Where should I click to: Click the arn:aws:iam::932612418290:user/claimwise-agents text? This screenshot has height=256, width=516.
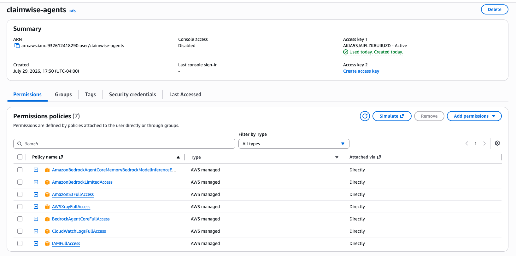73,46
